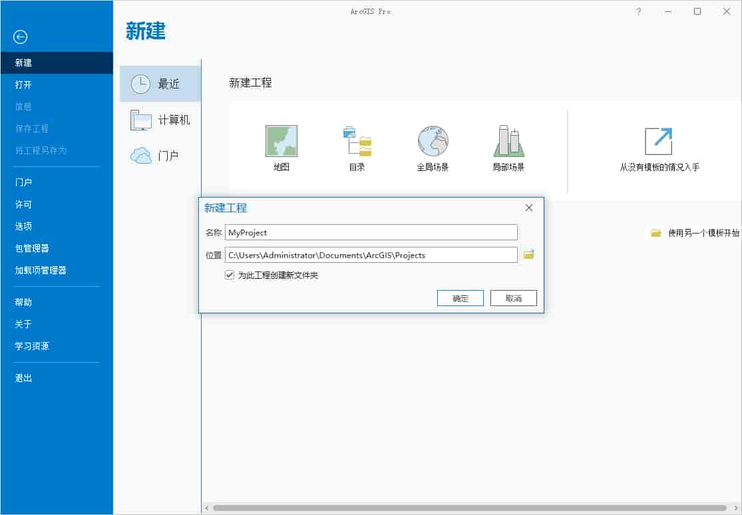
Task: Open the help question mark icon
Action: pos(639,12)
